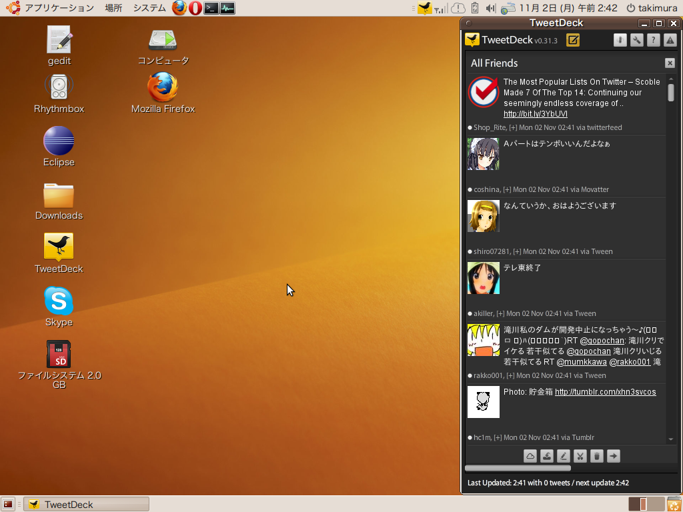
Task: Click TweetDeck bird logo in app header
Action: (472, 39)
